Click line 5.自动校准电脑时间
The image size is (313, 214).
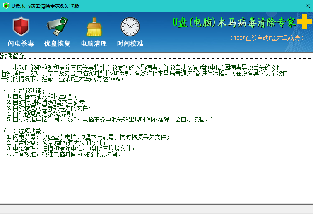110,119
